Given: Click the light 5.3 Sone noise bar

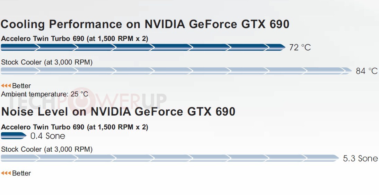Looking at the screenshot, I should tap(170, 158).
